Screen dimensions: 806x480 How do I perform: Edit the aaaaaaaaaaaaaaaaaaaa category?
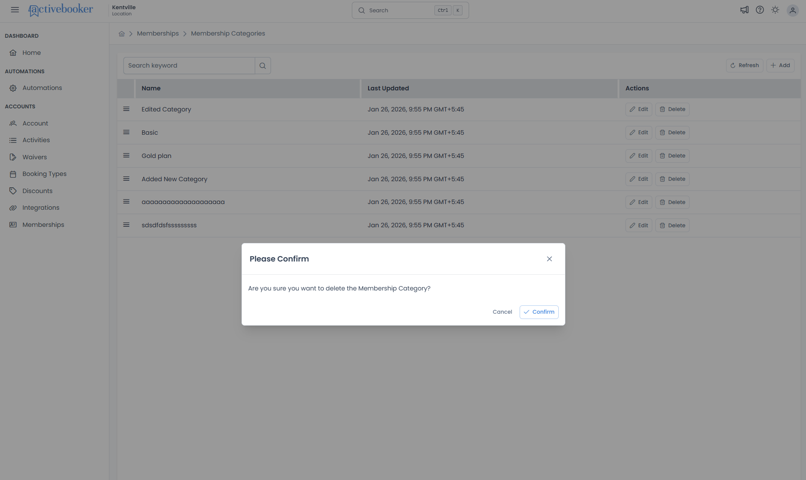(x=639, y=202)
